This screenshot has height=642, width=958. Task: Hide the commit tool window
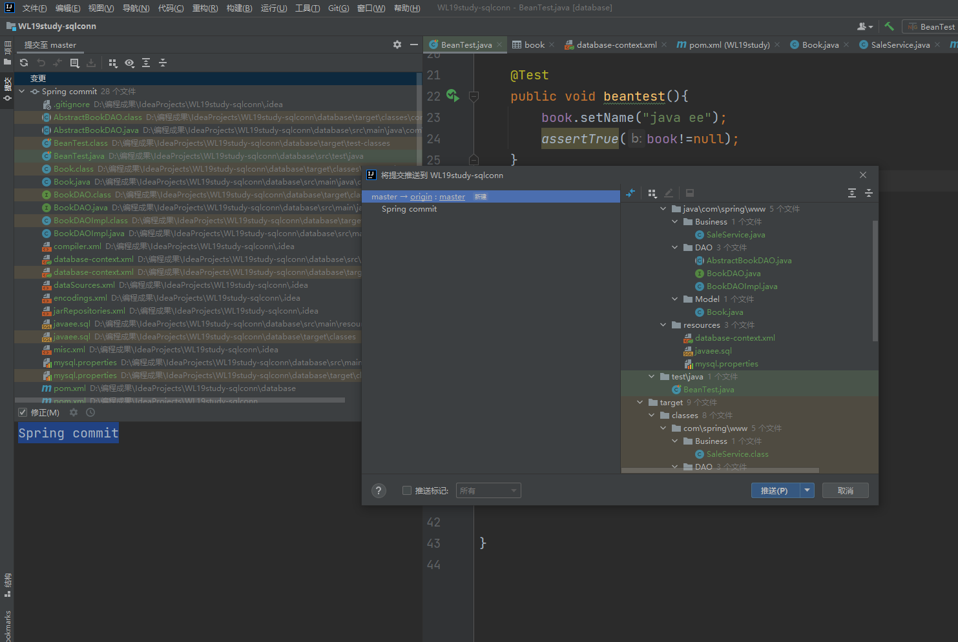tap(414, 45)
